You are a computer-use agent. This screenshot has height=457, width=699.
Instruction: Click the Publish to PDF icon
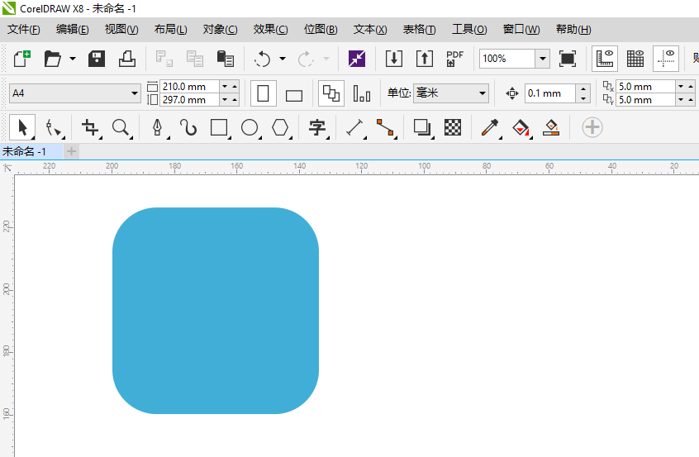[454, 59]
